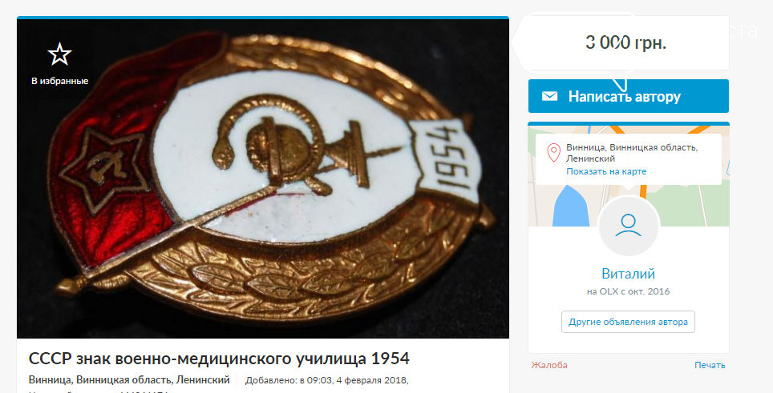Screen dimensions: 773x393
Task: Click the listing title 'СССР знак военно-медицинского училища 1954'
Action: pos(219,359)
